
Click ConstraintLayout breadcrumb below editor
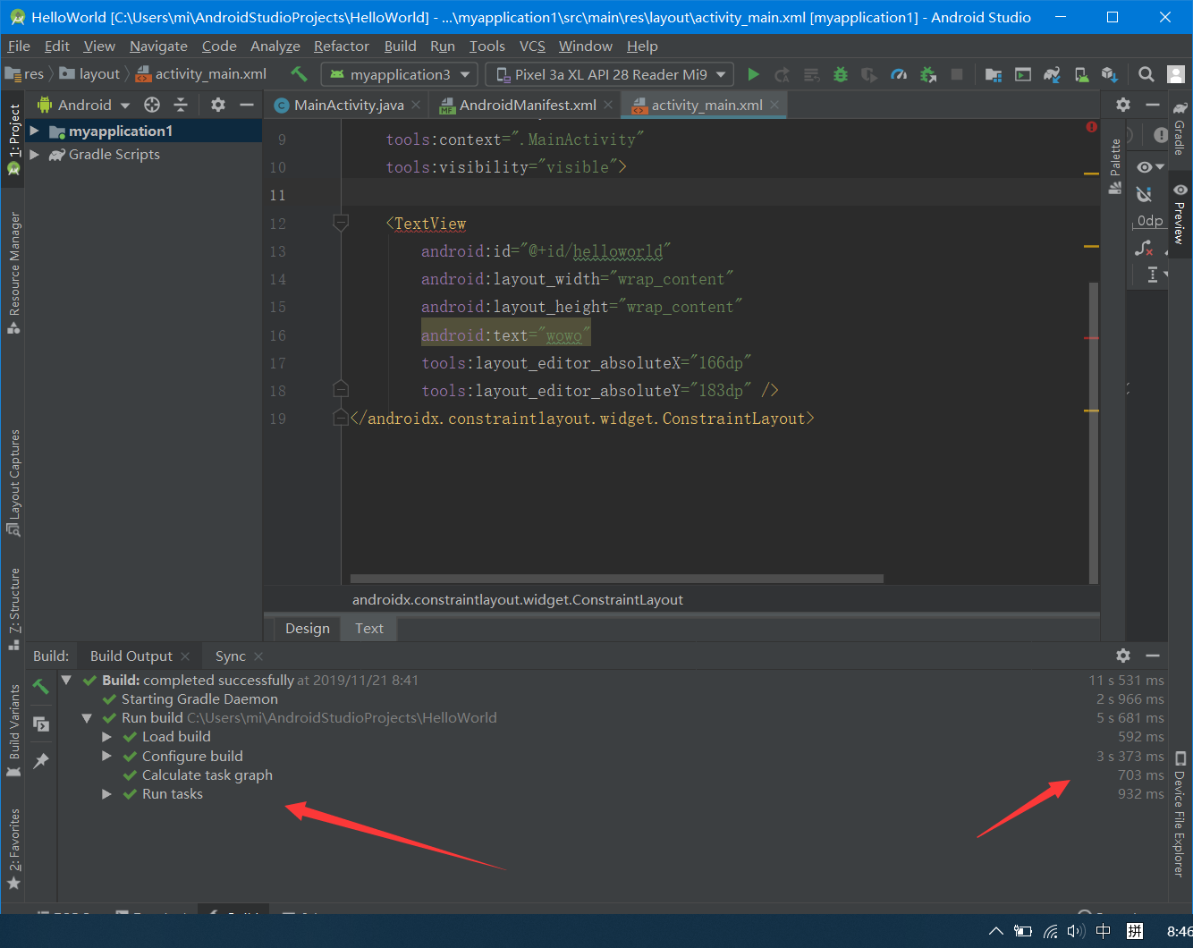click(x=518, y=599)
